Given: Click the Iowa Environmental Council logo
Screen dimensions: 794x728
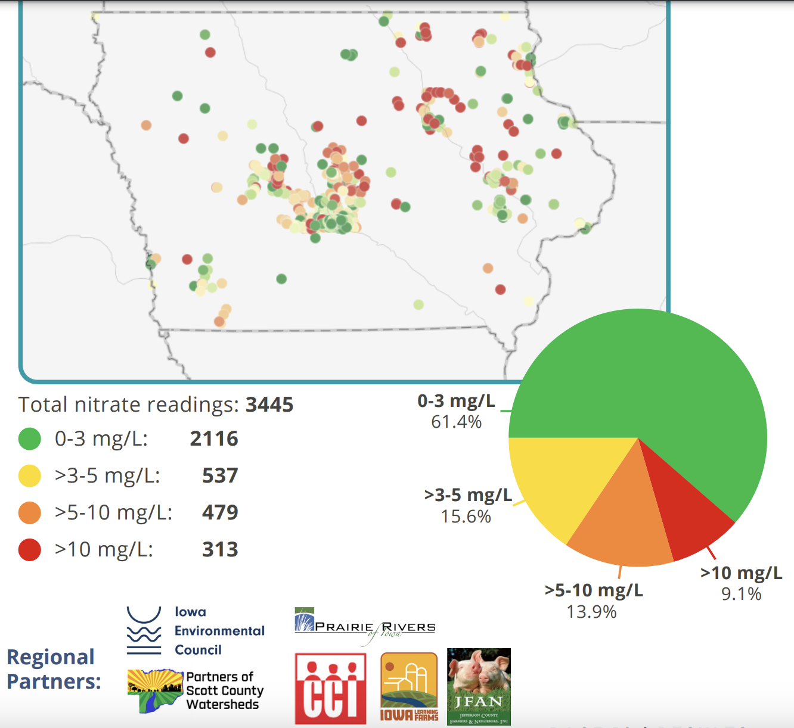Looking at the screenshot, I should pos(196,629).
